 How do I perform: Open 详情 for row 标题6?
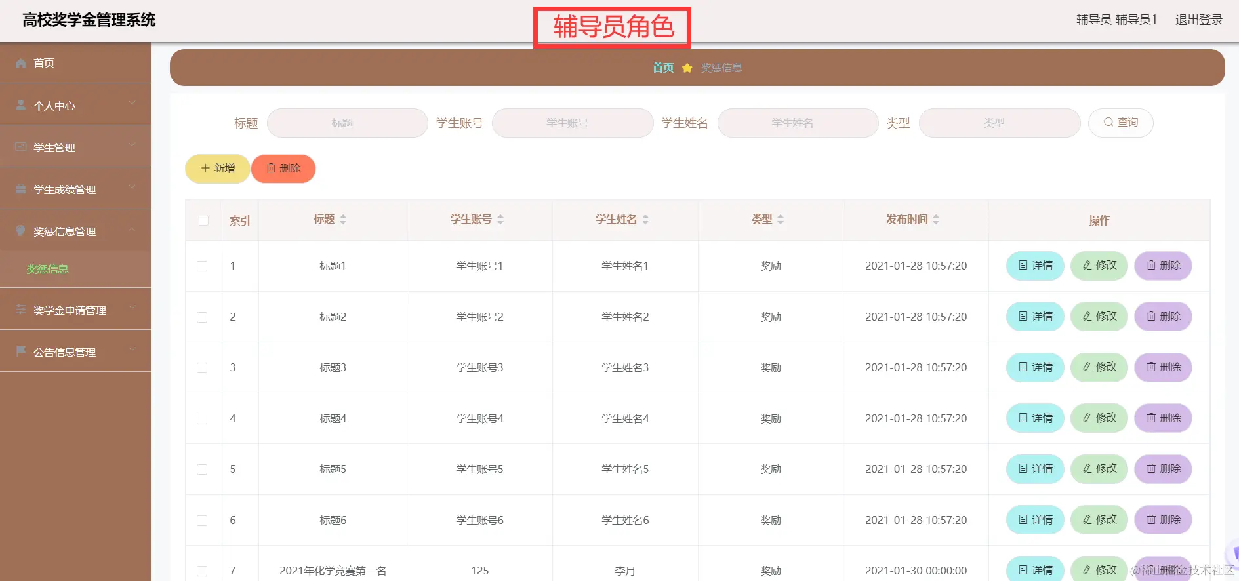1035,520
